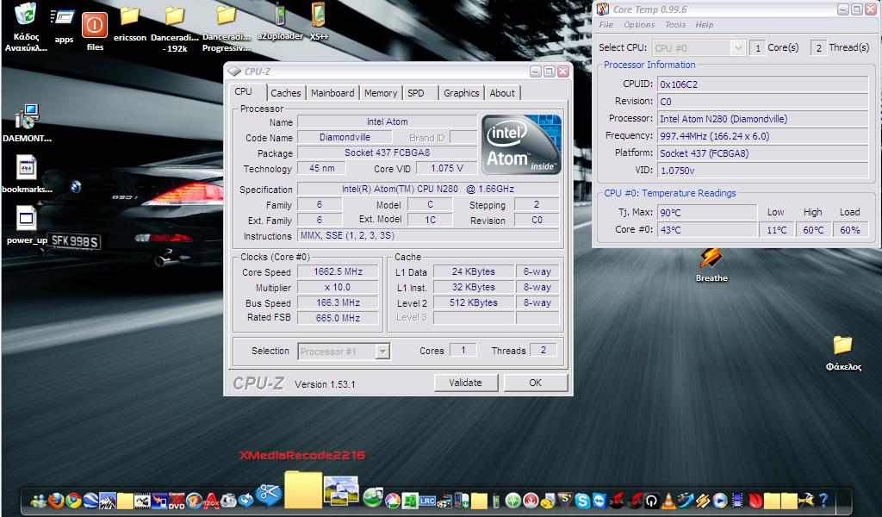The width and height of the screenshot is (882, 517).
Task: Open the Help menu in Core Temp
Action: (705, 25)
